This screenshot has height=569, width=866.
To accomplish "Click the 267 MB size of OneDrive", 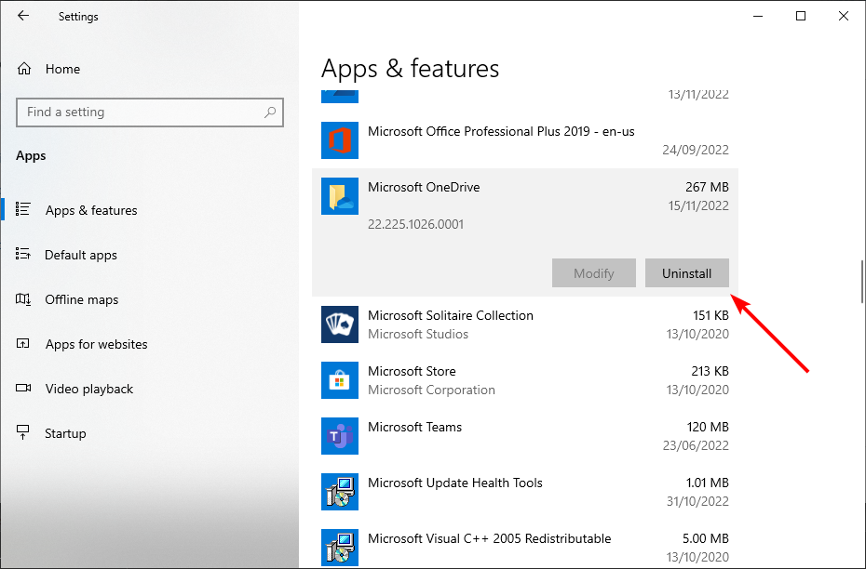I will pos(707,188).
